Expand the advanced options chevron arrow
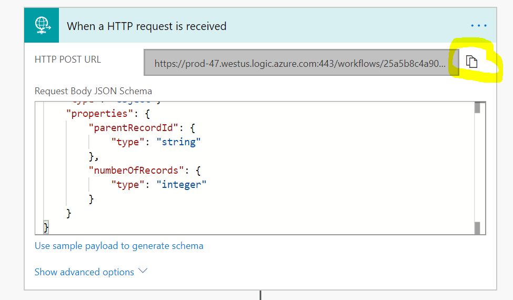The height and width of the screenshot is (300, 513). 143,272
